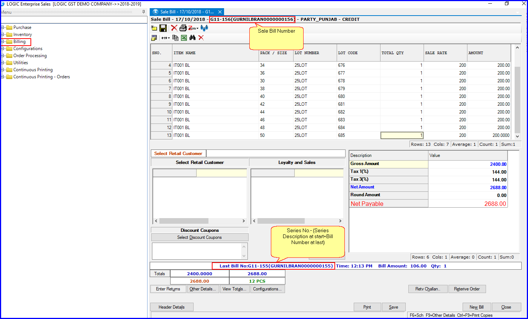Click the binoculars find icon
The width and height of the screenshot is (528, 319).
pyautogui.click(x=192, y=38)
